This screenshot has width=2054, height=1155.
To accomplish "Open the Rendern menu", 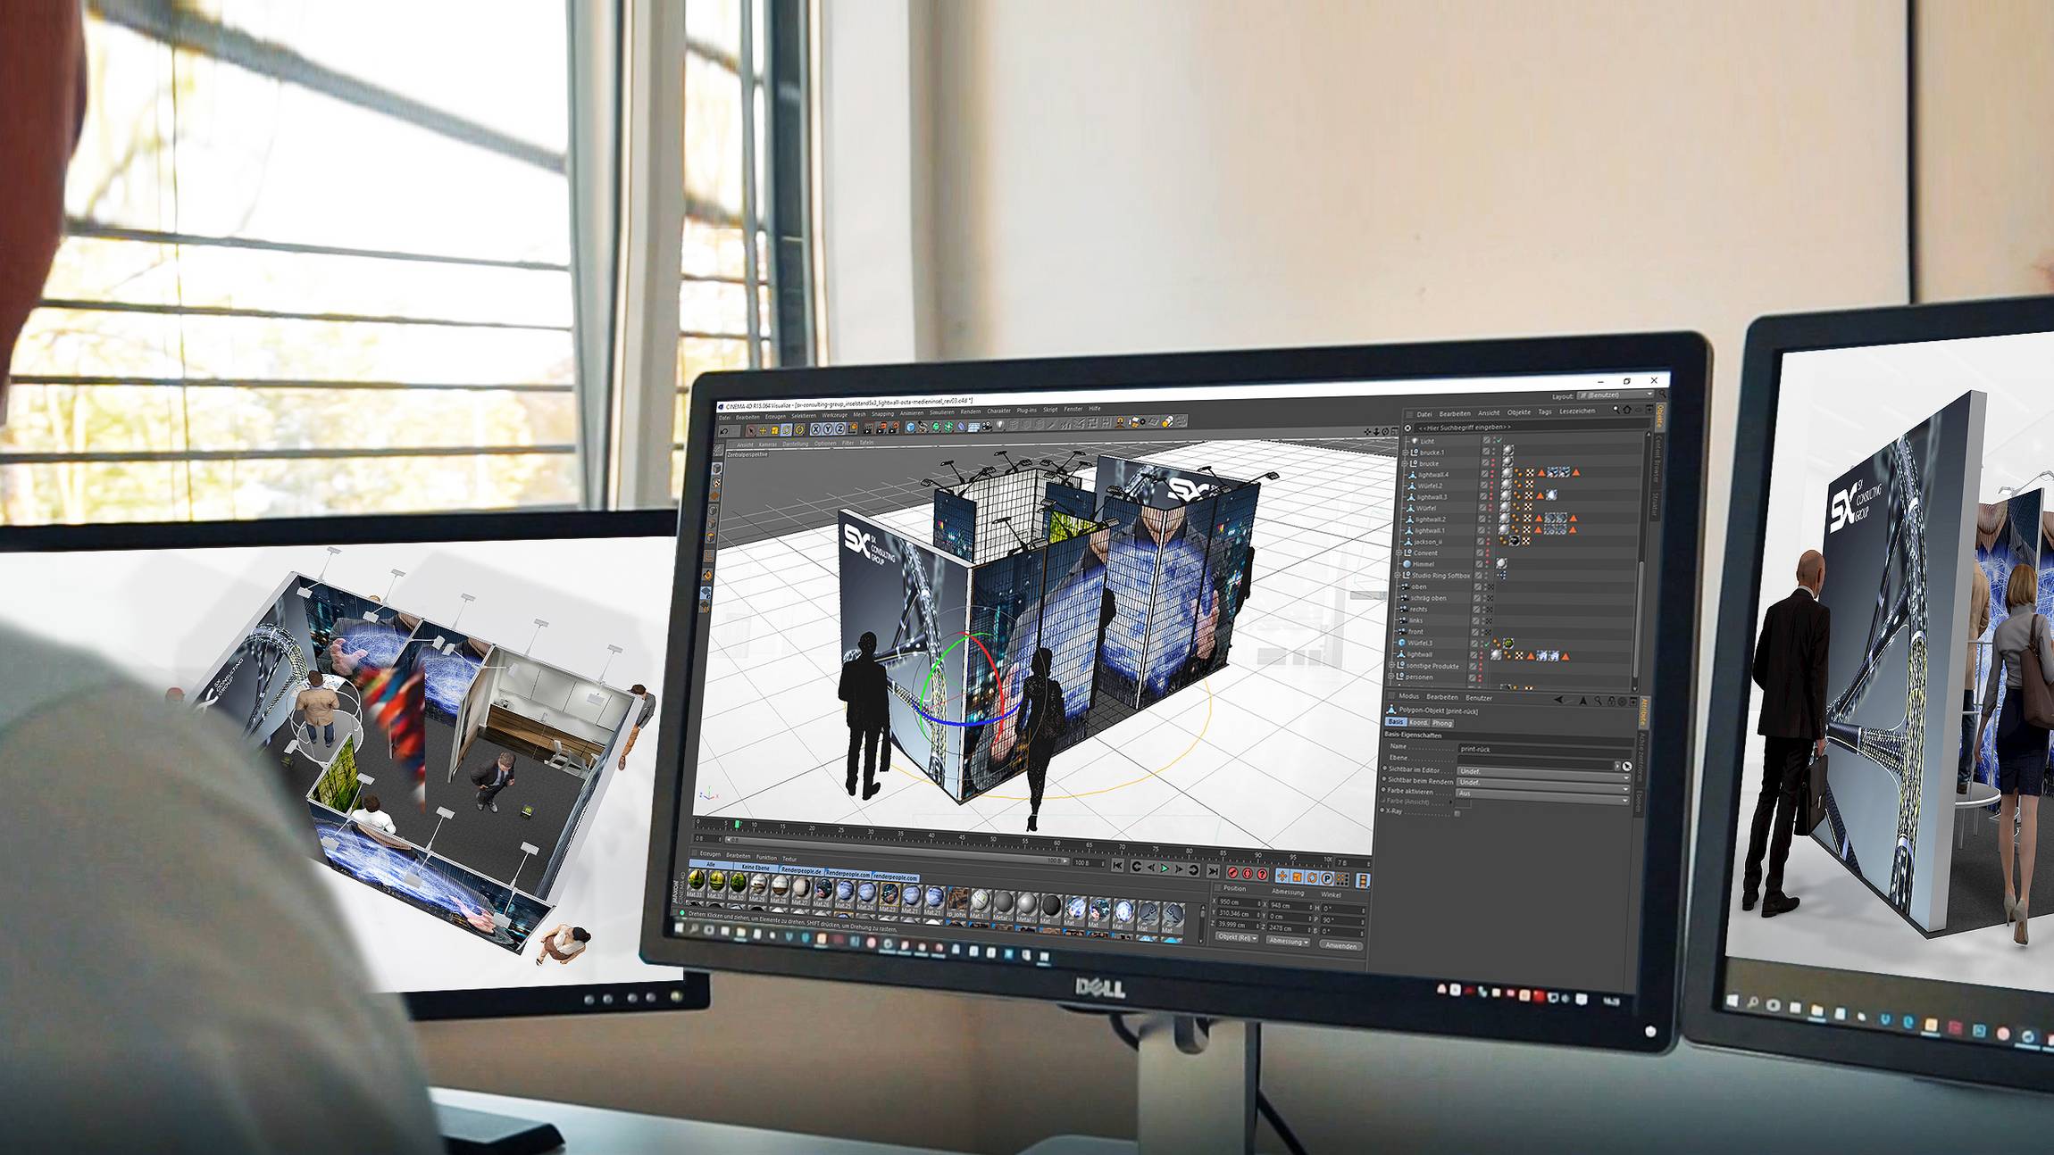I will click(971, 411).
